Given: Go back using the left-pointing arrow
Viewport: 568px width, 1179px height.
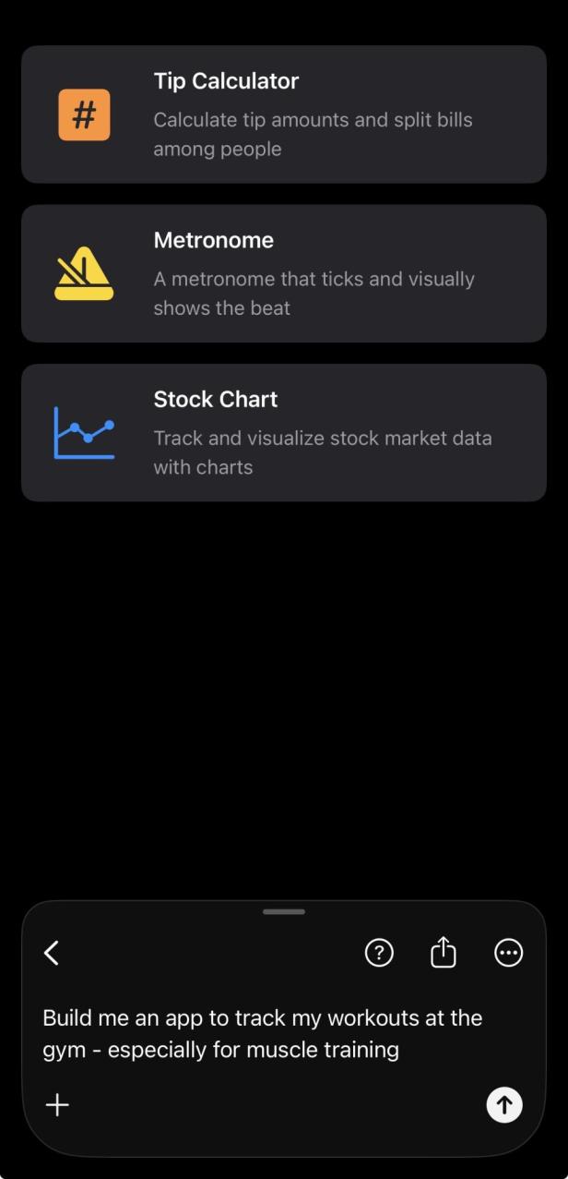Looking at the screenshot, I should [x=52, y=952].
